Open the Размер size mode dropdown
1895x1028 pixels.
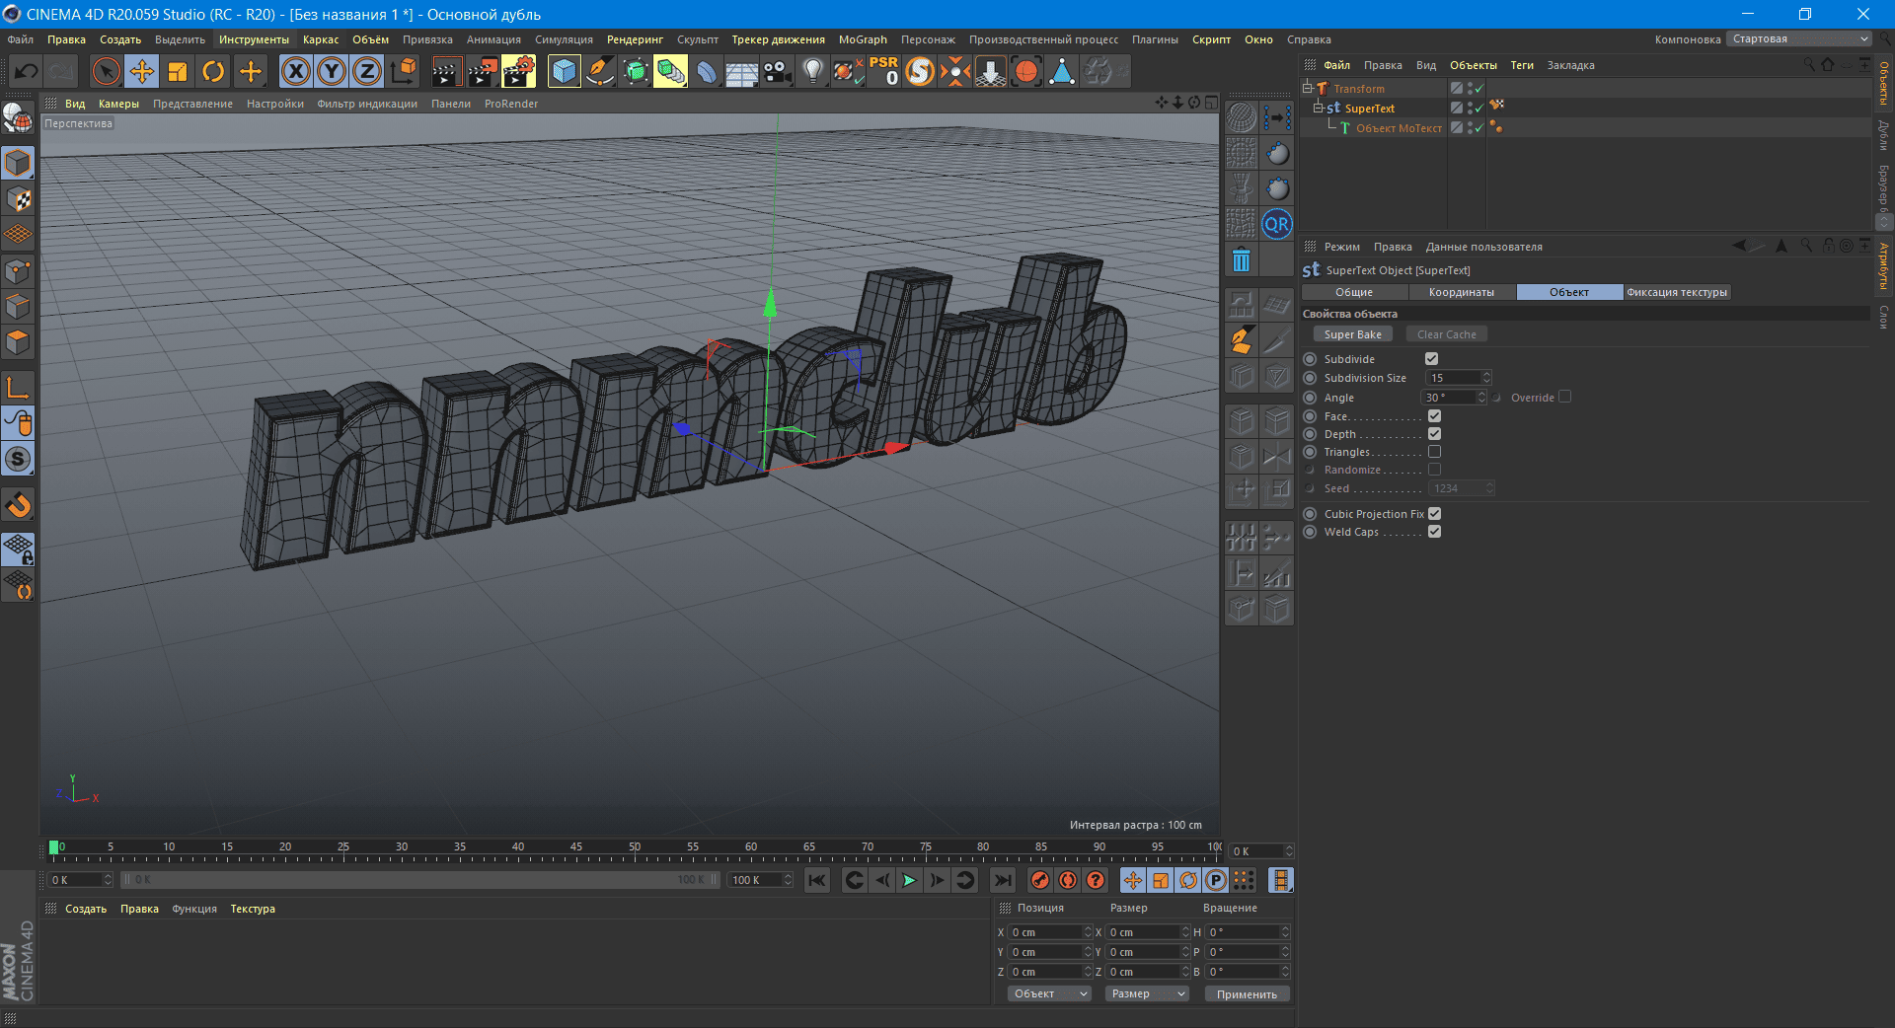click(1147, 993)
